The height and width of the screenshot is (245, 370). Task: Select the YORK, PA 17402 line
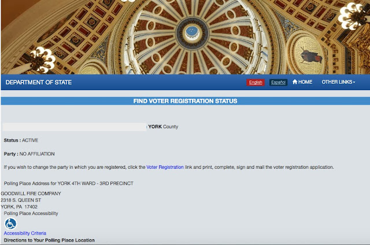click(x=19, y=206)
